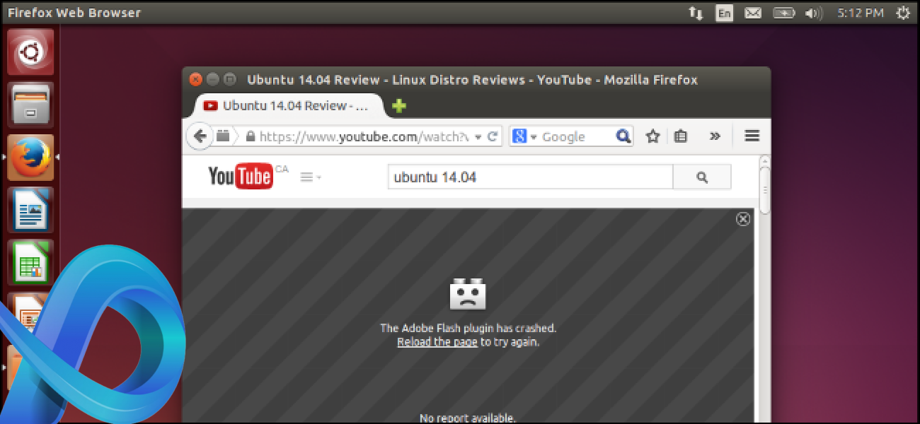Viewport: 920px width, 424px height.
Task: Reload page using URL bar refresh icon
Action: point(493,136)
